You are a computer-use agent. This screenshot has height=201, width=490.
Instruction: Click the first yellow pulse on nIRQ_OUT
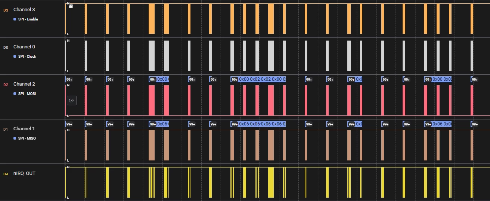coord(86,182)
